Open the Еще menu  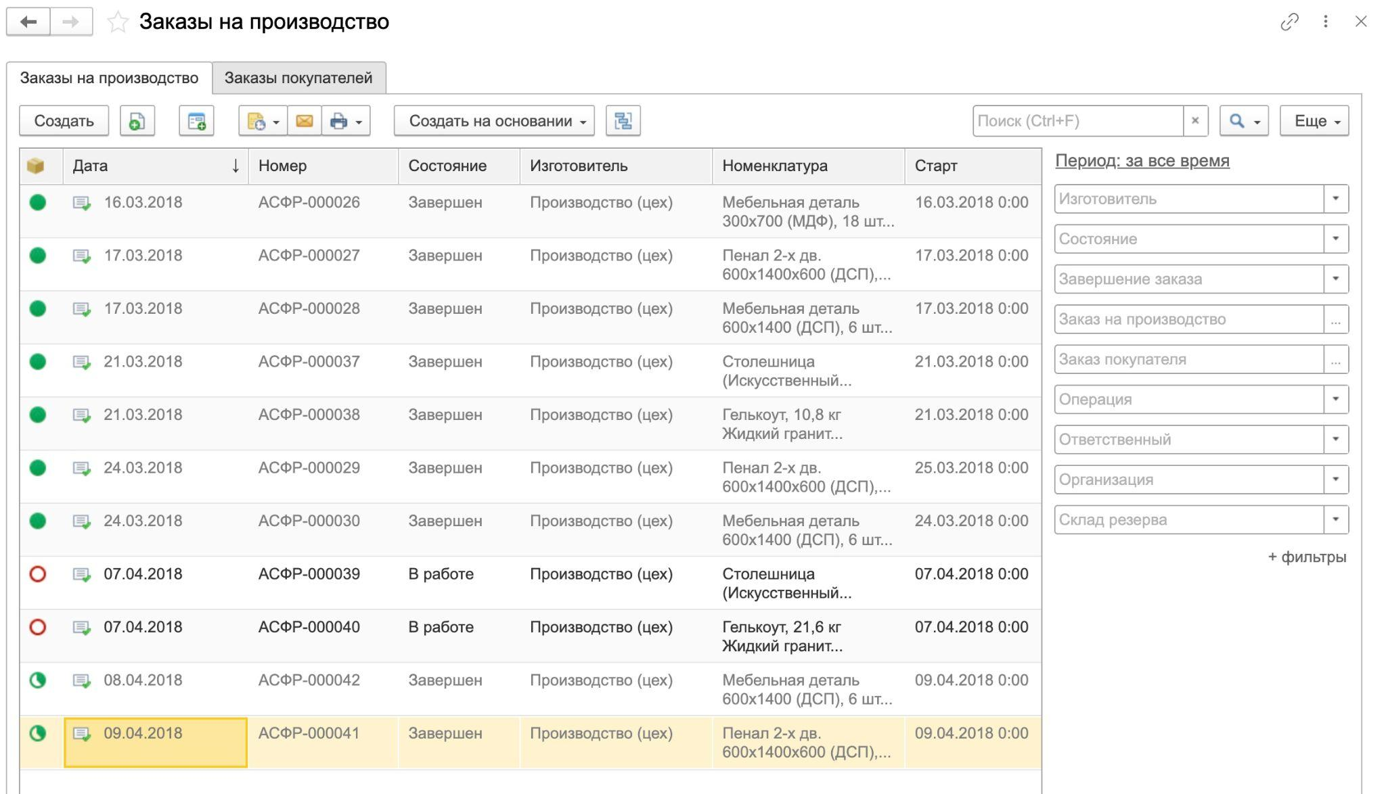point(1314,121)
